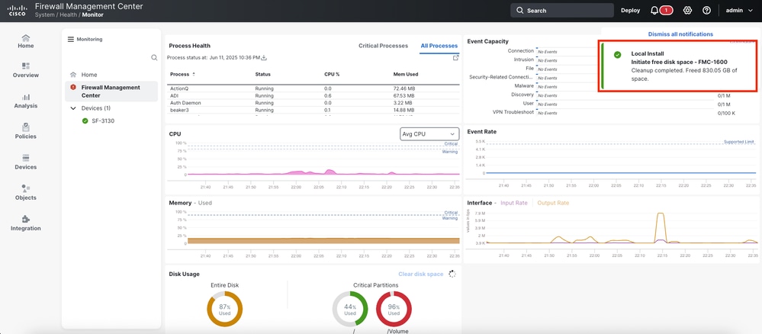Select the Auth Daemon process row
762x334 pixels.
coord(314,103)
